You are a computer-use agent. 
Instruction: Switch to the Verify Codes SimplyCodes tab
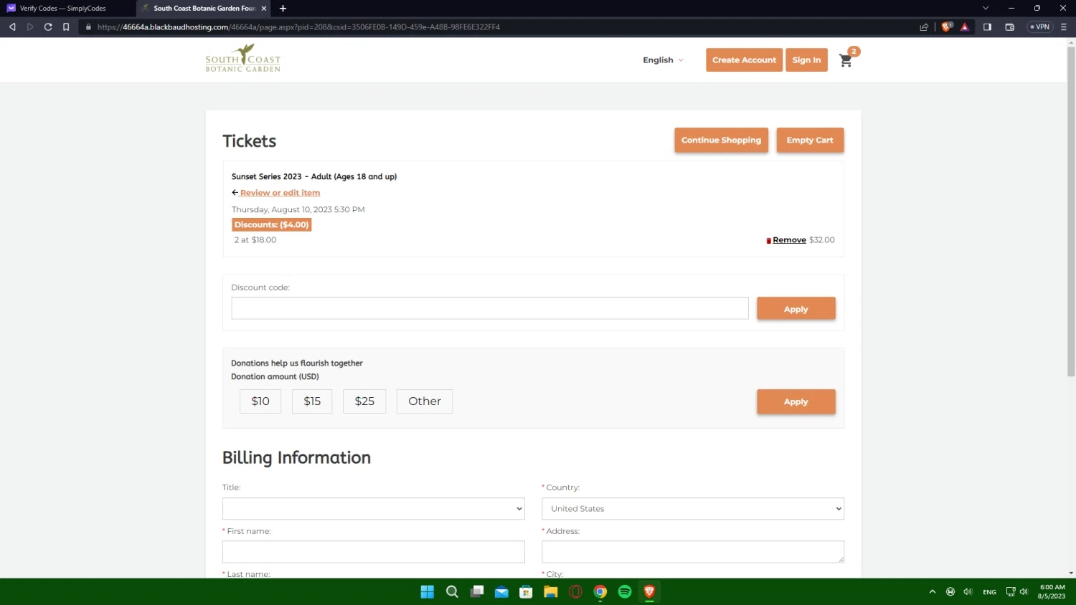(x=63, y=9)
